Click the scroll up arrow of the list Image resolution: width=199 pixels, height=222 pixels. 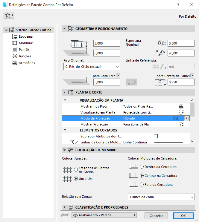192,100
